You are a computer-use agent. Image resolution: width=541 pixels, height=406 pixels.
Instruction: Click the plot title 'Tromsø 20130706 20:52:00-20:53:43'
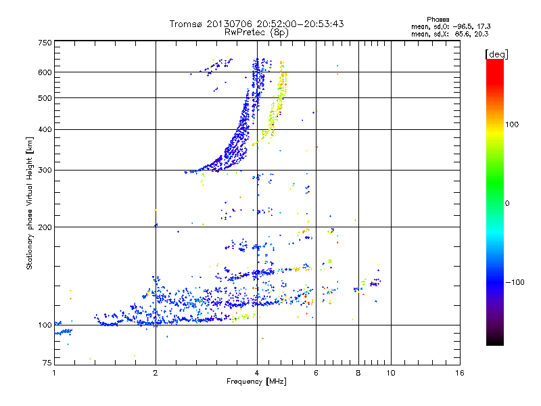[256, 24]
